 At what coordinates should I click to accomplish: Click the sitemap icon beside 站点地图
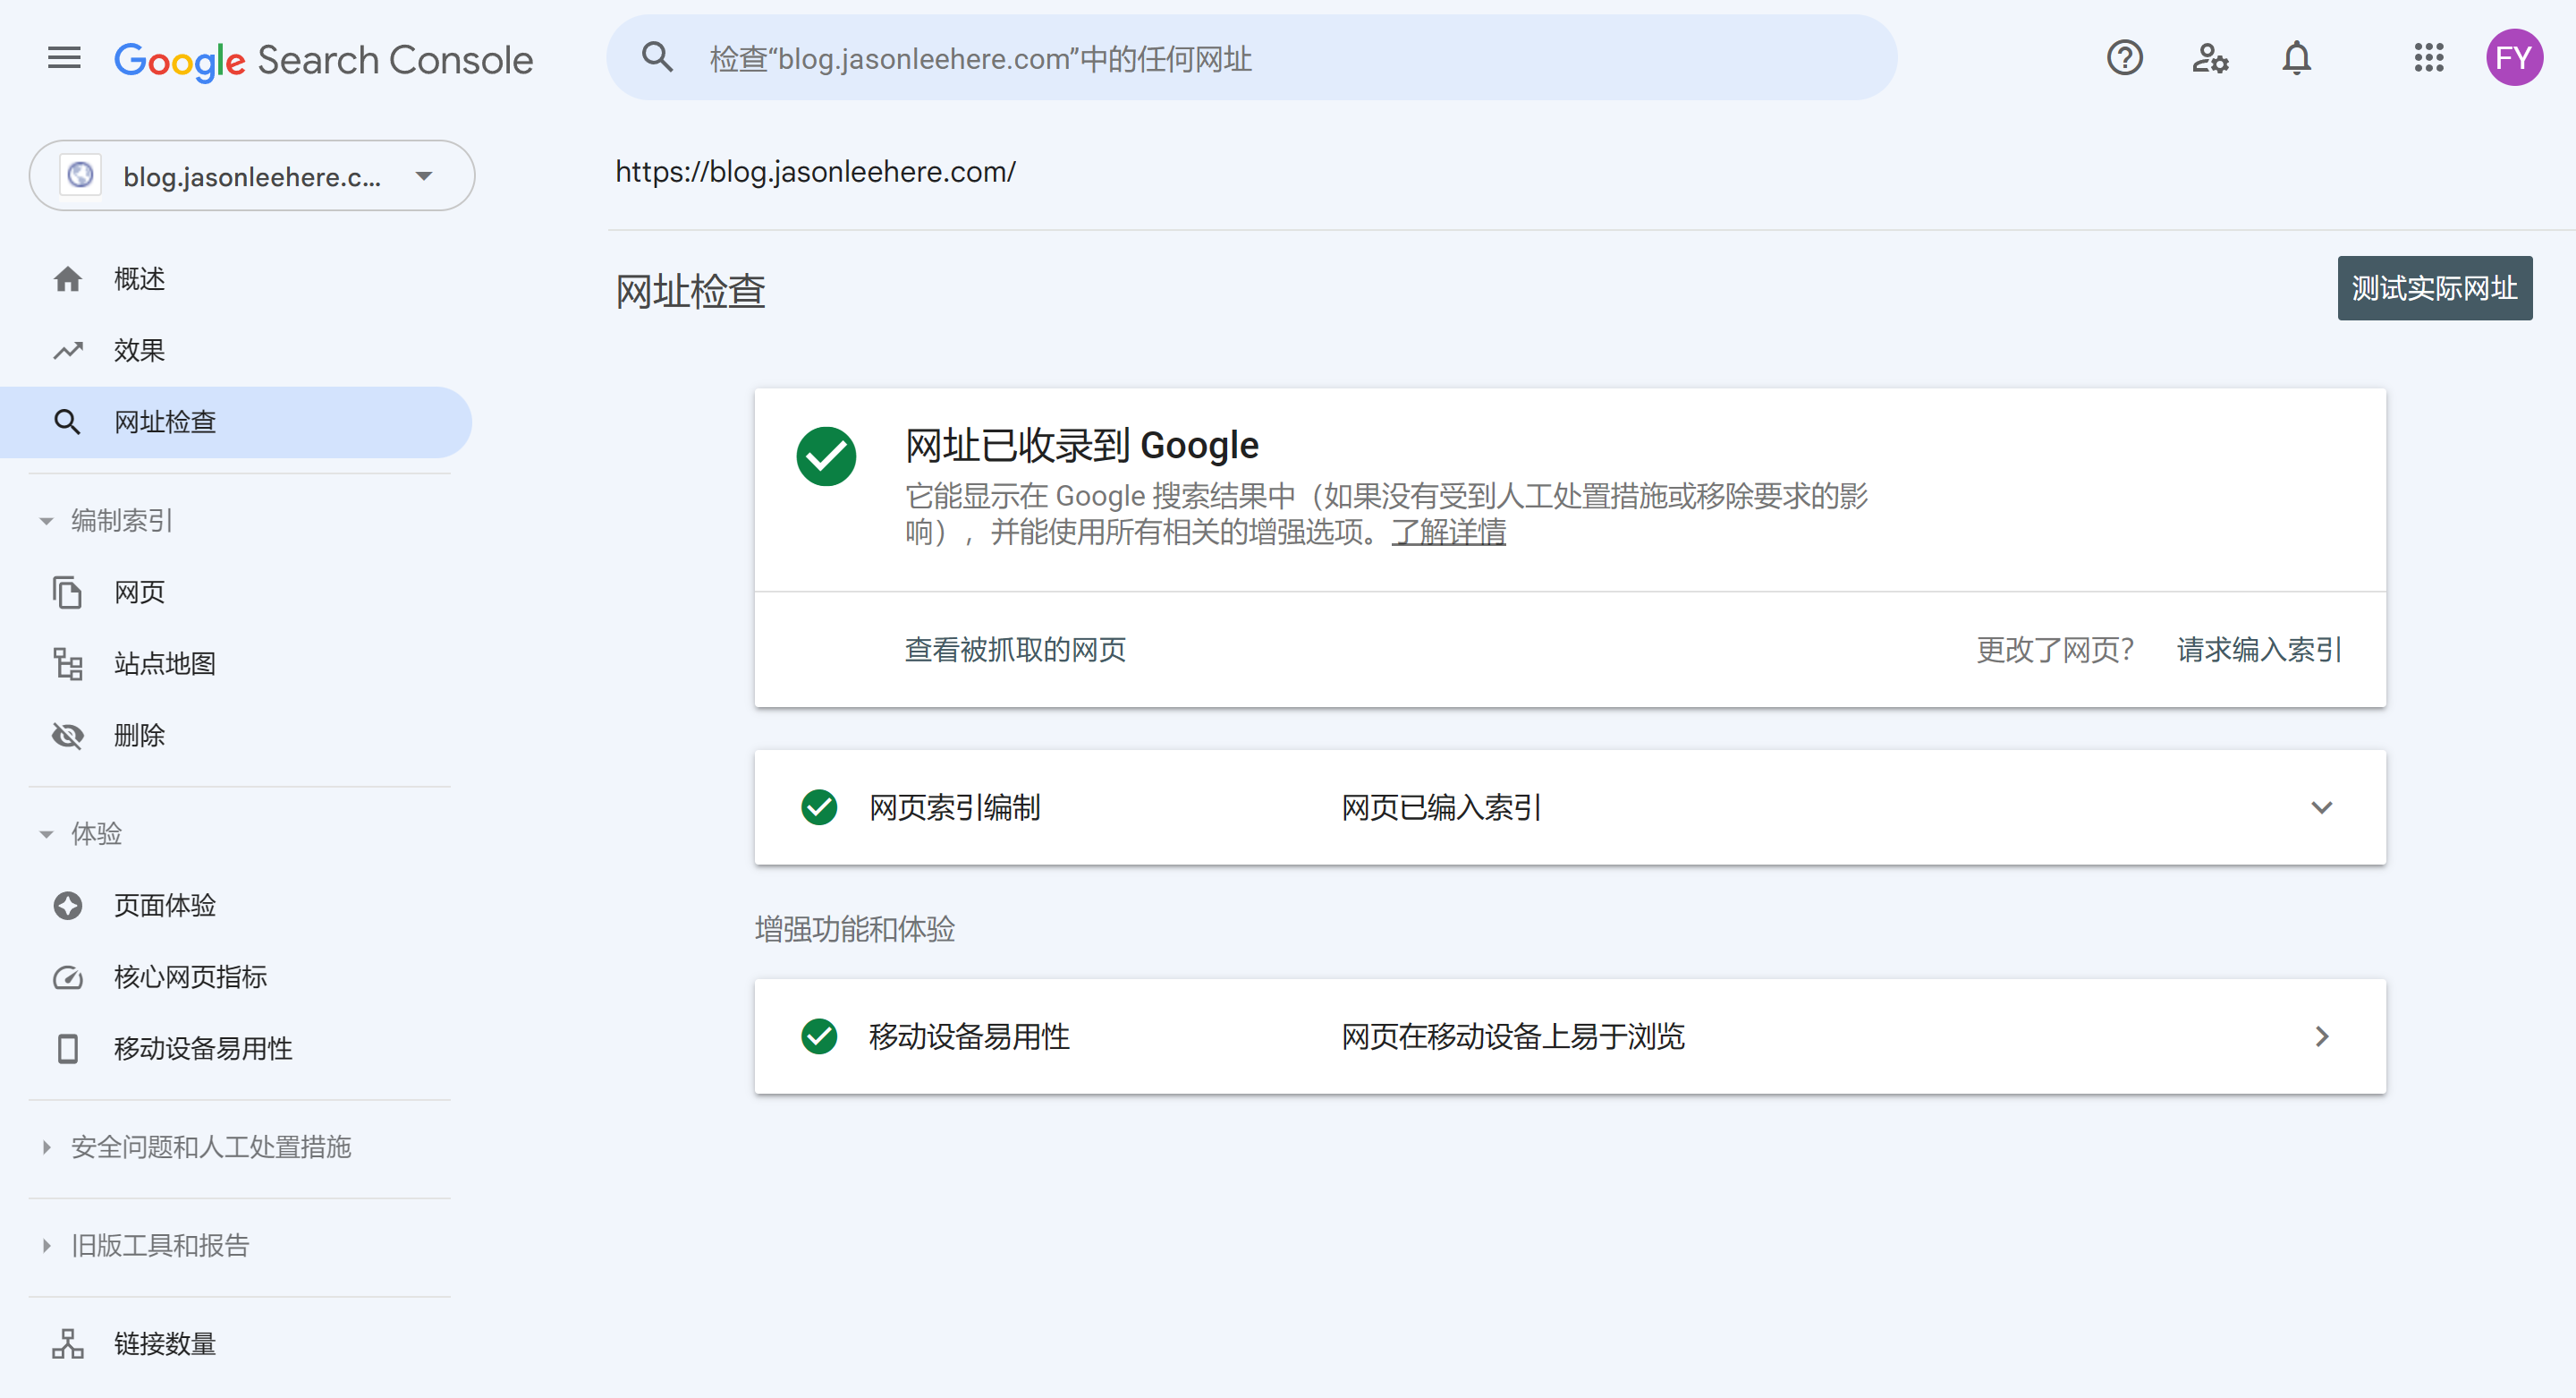point(68,663)
